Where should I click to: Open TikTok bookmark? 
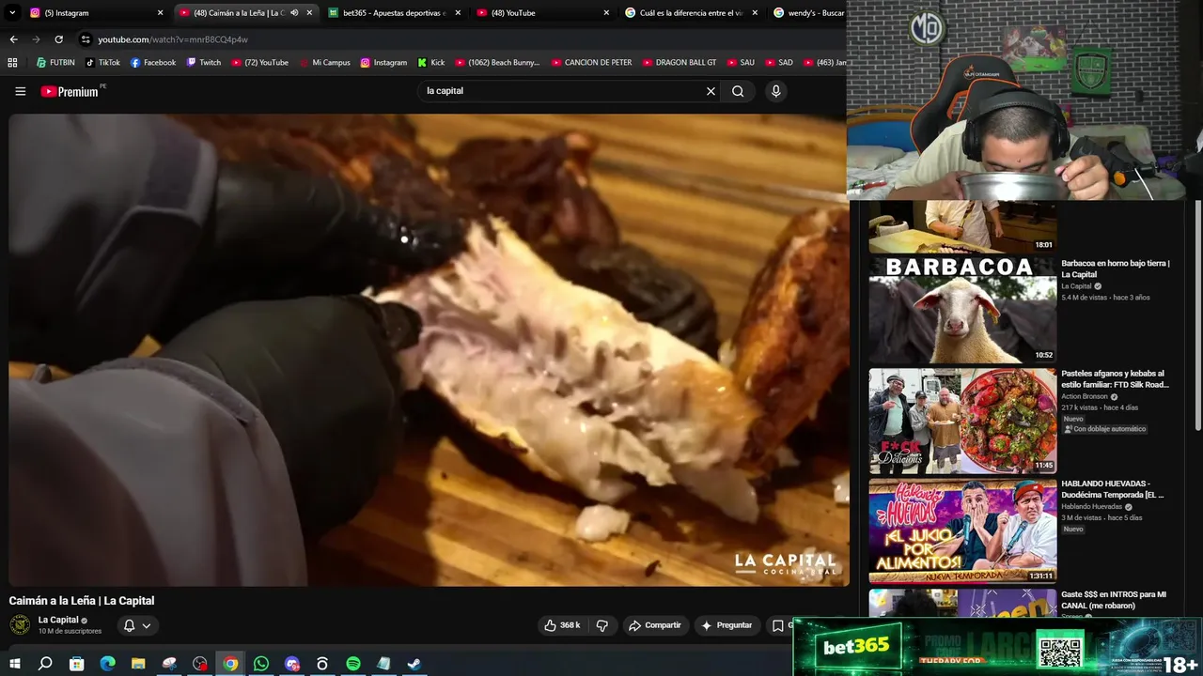pyautogui.click(x=103, y=63)
